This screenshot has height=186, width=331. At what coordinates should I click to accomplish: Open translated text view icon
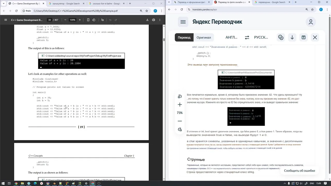[304, 37]
